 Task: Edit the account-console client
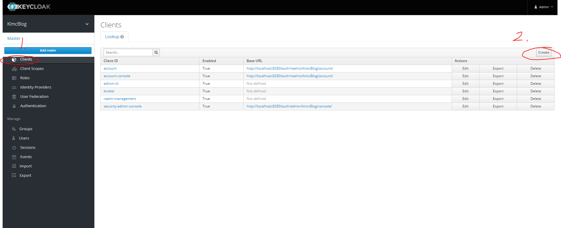[x=466, y=76]
